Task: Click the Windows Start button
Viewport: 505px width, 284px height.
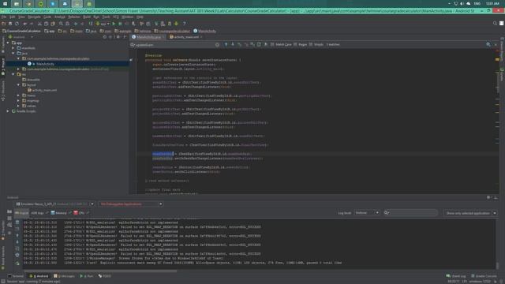Action: click(5, 3)
